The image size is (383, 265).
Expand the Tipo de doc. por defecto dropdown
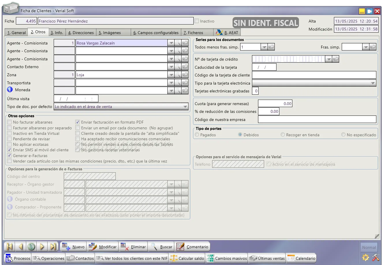(x=185, y=107)
